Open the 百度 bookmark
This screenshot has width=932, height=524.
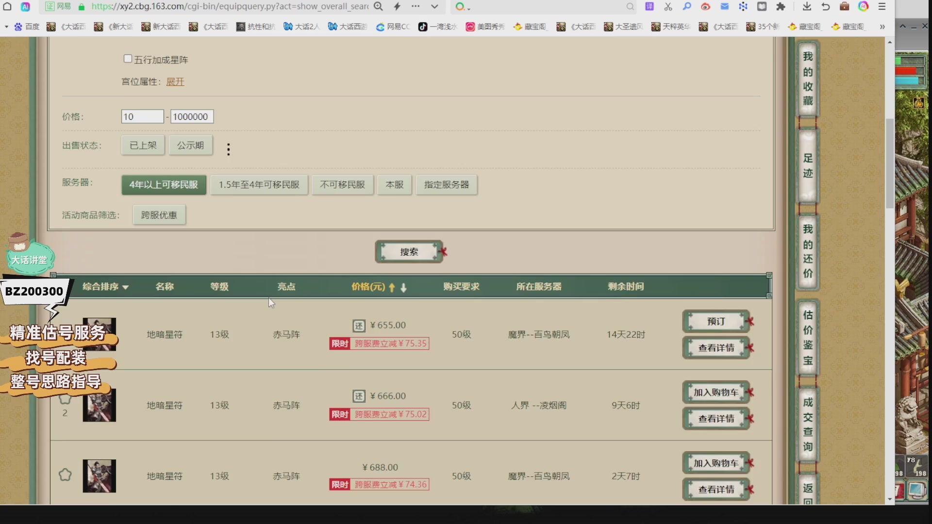27,27
